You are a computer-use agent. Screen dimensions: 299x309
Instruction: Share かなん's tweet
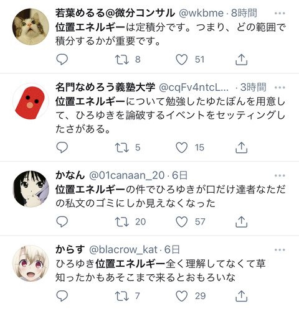242,222
